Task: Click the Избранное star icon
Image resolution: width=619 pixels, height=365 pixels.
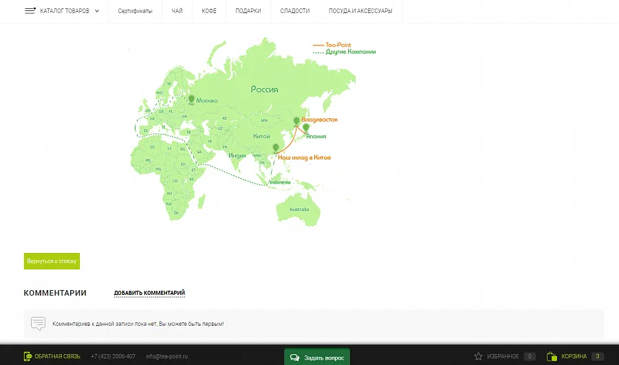Action: [x=479, y=356]
